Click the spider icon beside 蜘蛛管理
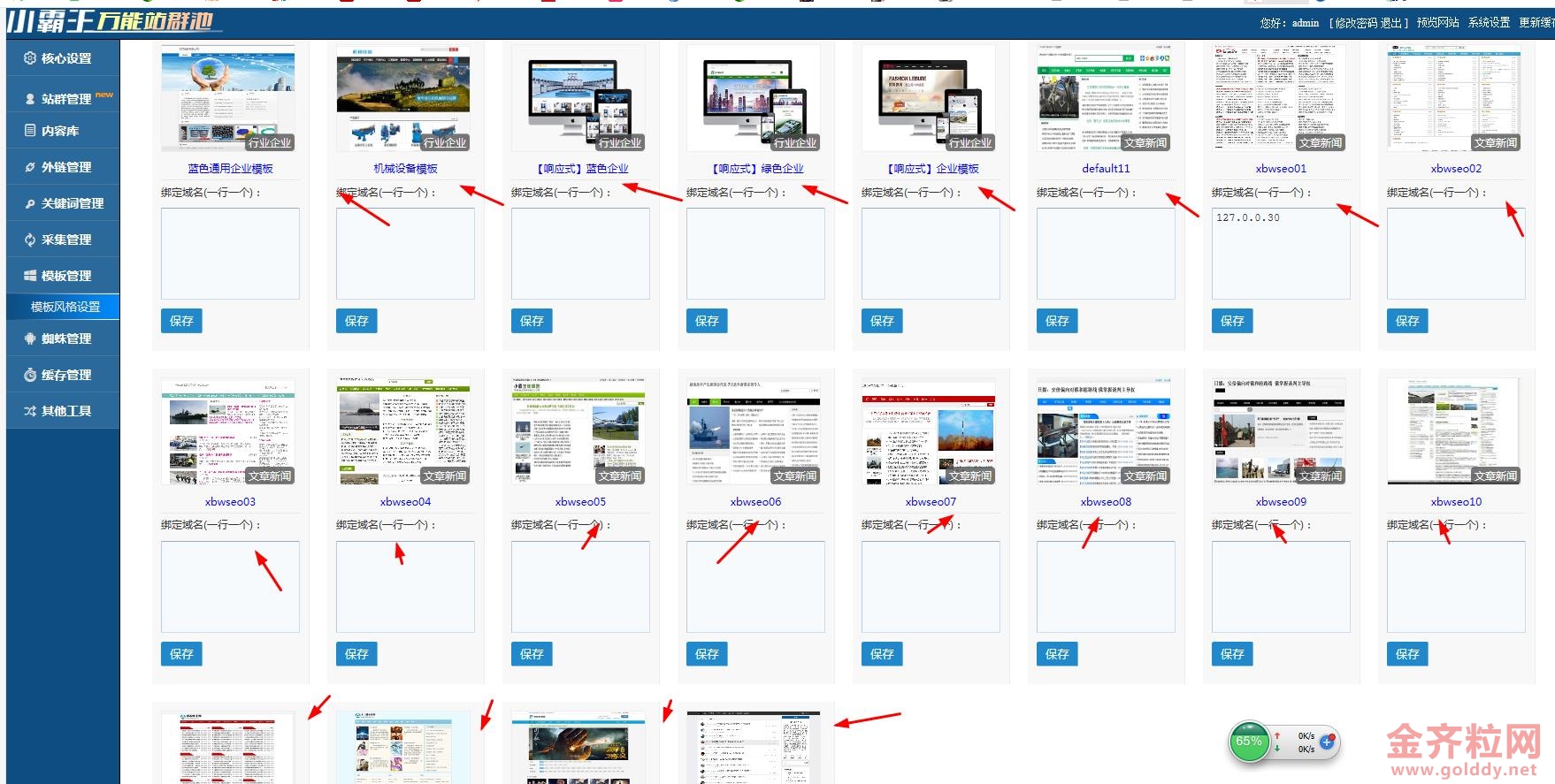1555x784 pixels. pyautogui.click(x=30, y=339)
